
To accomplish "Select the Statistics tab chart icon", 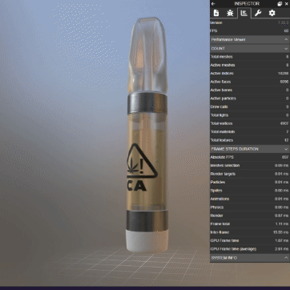I will click(x=244, y=13).
